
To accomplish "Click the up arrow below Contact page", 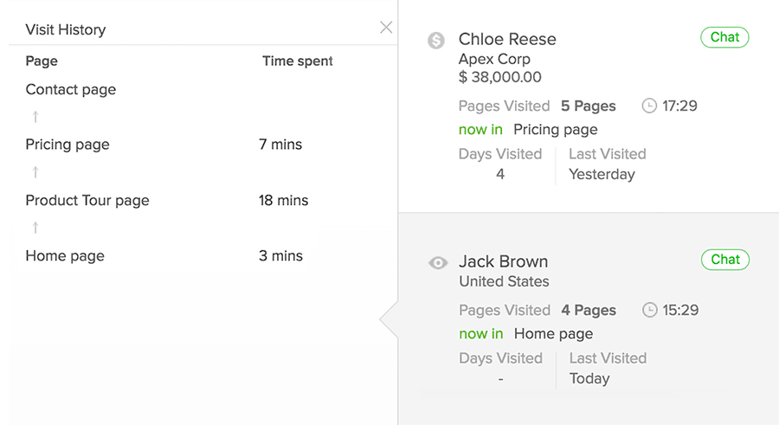I will 35,117.
